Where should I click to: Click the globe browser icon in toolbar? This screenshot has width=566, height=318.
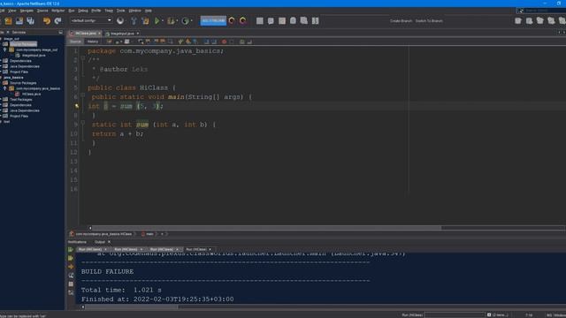[x=120, y=21]
